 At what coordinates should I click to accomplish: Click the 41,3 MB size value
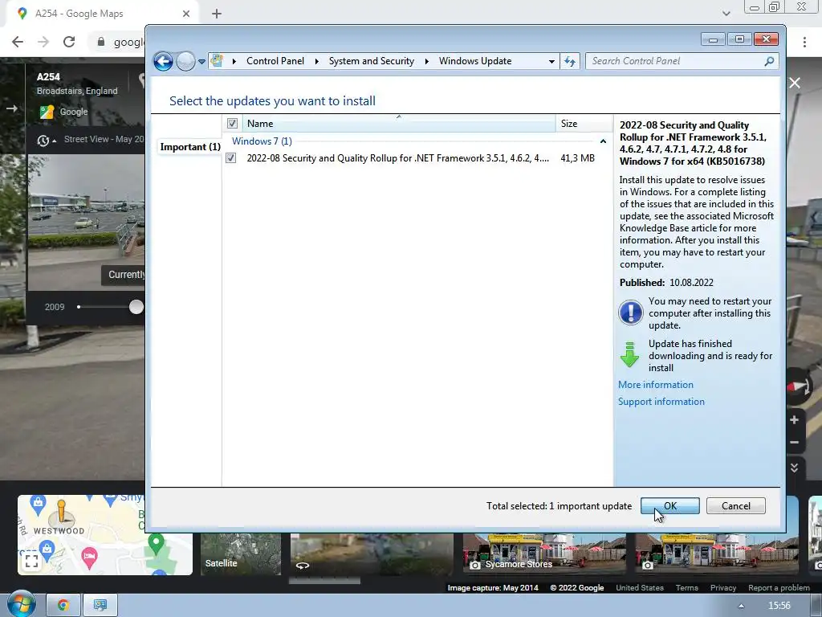(x=577, y=158)
